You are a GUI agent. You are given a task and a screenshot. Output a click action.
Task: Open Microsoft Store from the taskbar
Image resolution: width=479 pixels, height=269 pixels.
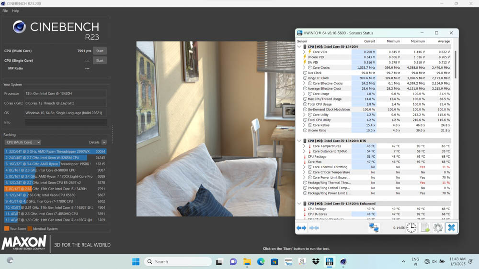point(274,262)
